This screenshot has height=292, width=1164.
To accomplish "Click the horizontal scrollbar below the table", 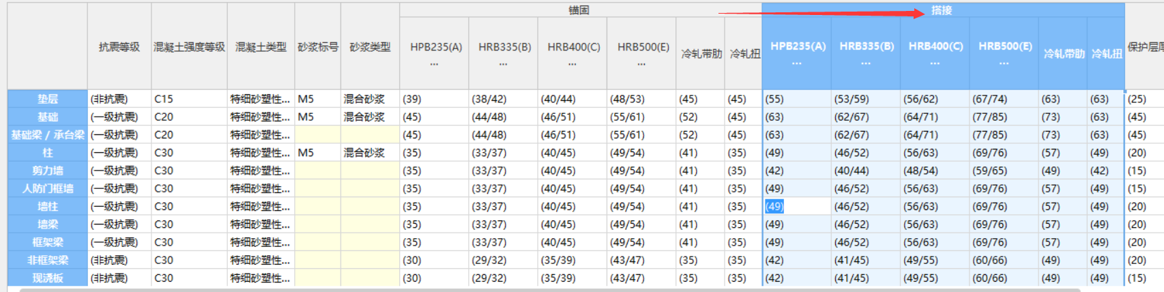I will (x=546, y=290).
